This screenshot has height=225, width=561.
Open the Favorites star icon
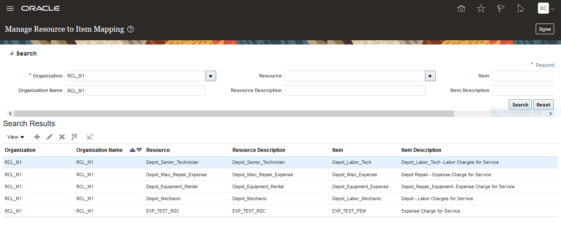(481, 9)
